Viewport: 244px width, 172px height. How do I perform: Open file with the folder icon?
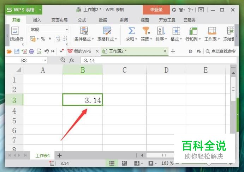[x=9, y=51]
